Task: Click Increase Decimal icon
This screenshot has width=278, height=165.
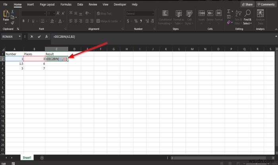Action: click(x=147, y=21)
